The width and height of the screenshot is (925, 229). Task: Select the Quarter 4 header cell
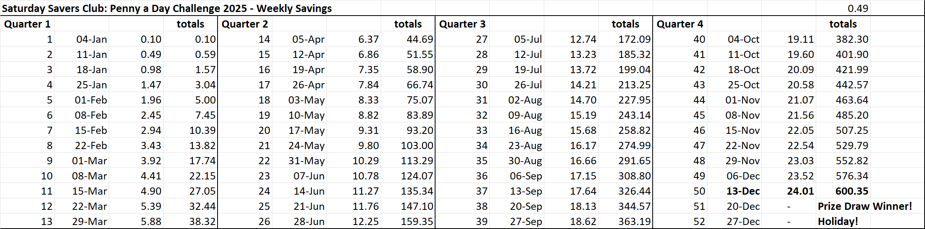680,24
